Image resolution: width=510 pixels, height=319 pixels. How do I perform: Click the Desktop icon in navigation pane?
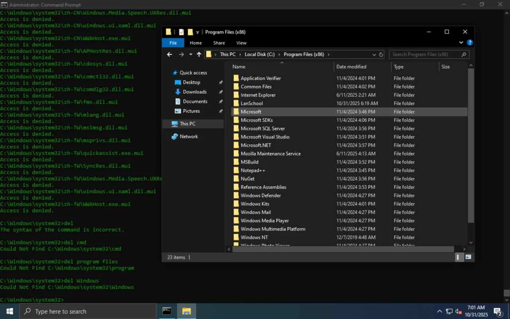pyautogui.click(x=178, y=82)
